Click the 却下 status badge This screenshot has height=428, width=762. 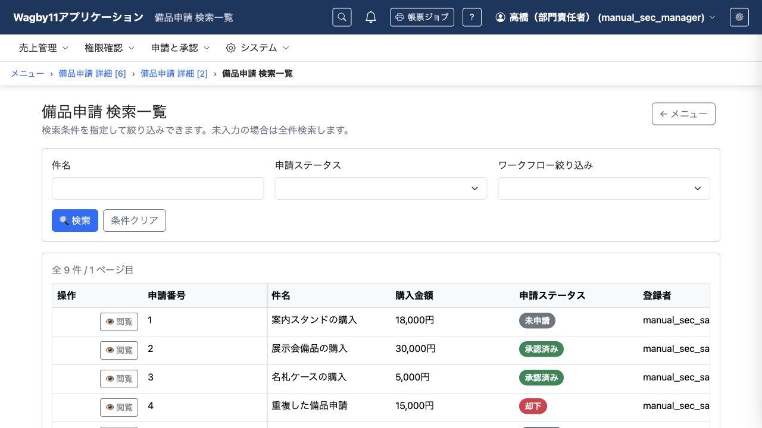pyautogui.click(x=533, y=406)
